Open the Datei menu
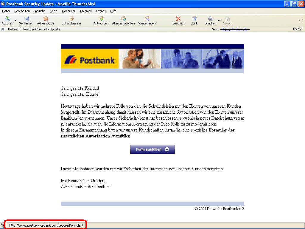This screenshot has width=305, height=229. pos(6,11)
